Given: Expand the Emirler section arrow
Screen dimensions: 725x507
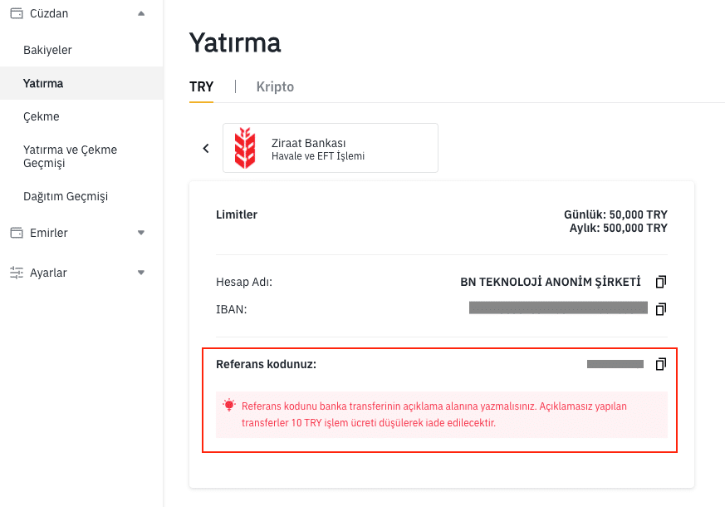Looking at the screenshot, I should point(141,233).
